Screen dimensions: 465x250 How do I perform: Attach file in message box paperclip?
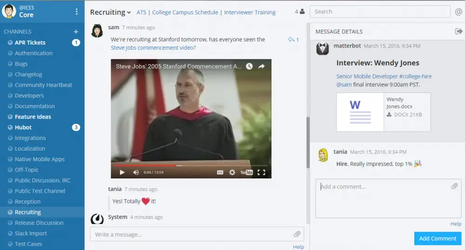pos(297,234)
